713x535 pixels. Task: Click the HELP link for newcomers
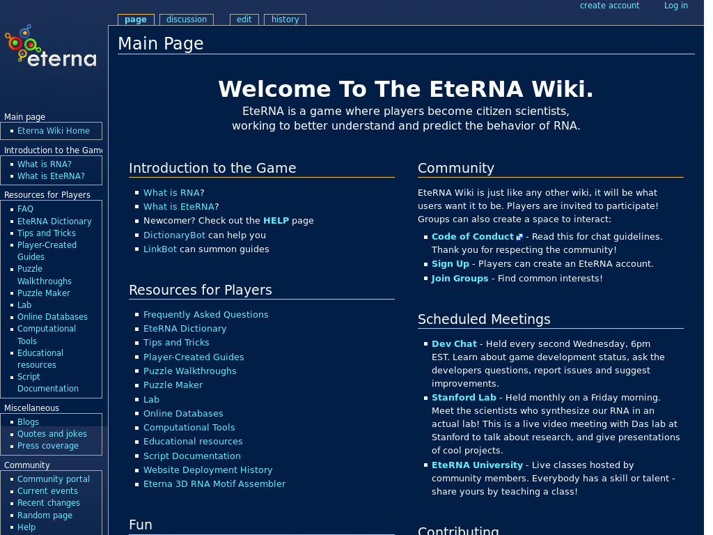point(276,219)
